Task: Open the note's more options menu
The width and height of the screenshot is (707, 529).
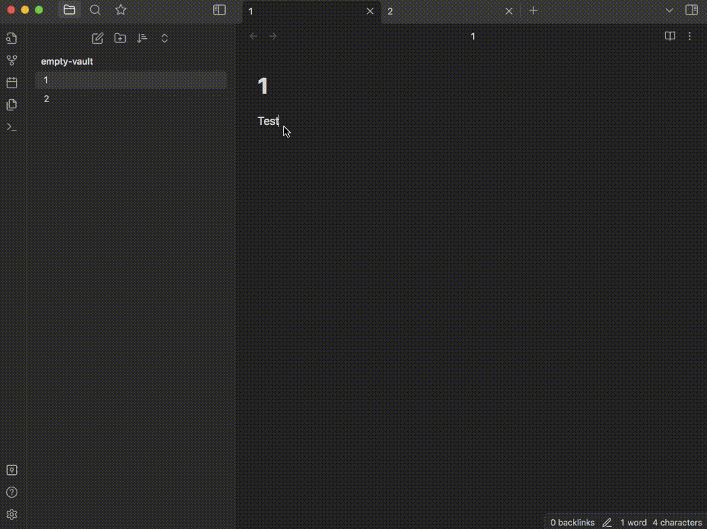Action: pyautogui.click(x=690, y=36)
